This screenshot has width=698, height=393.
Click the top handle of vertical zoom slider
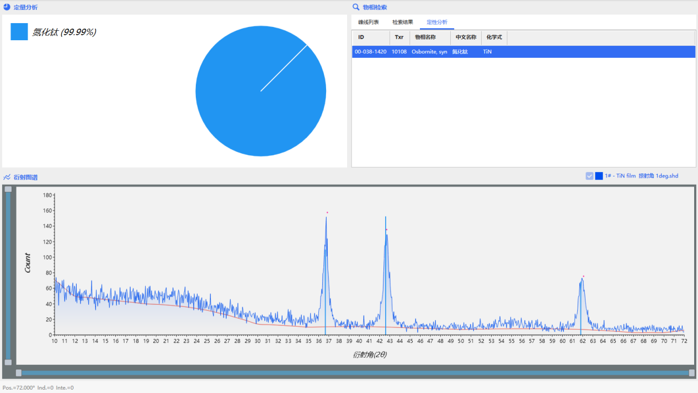click(x=8, y=189)
